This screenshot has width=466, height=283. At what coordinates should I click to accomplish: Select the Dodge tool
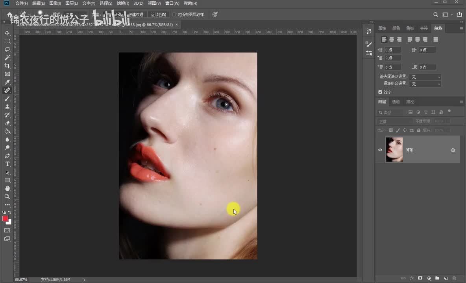click(7, 148)
